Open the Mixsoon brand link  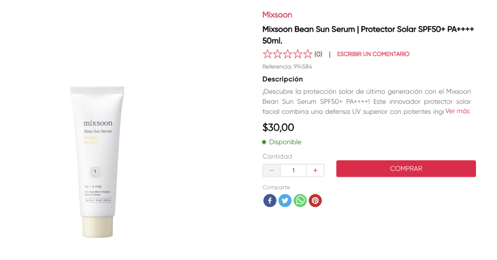277,15
